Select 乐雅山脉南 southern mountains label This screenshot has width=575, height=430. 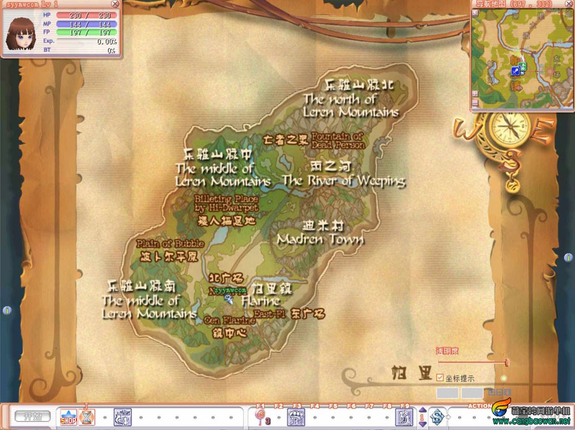tap(149, 300)
